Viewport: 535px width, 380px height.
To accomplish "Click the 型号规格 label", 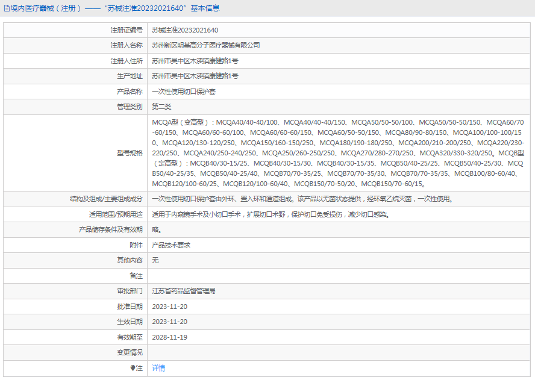I will (x=130, y=153).
